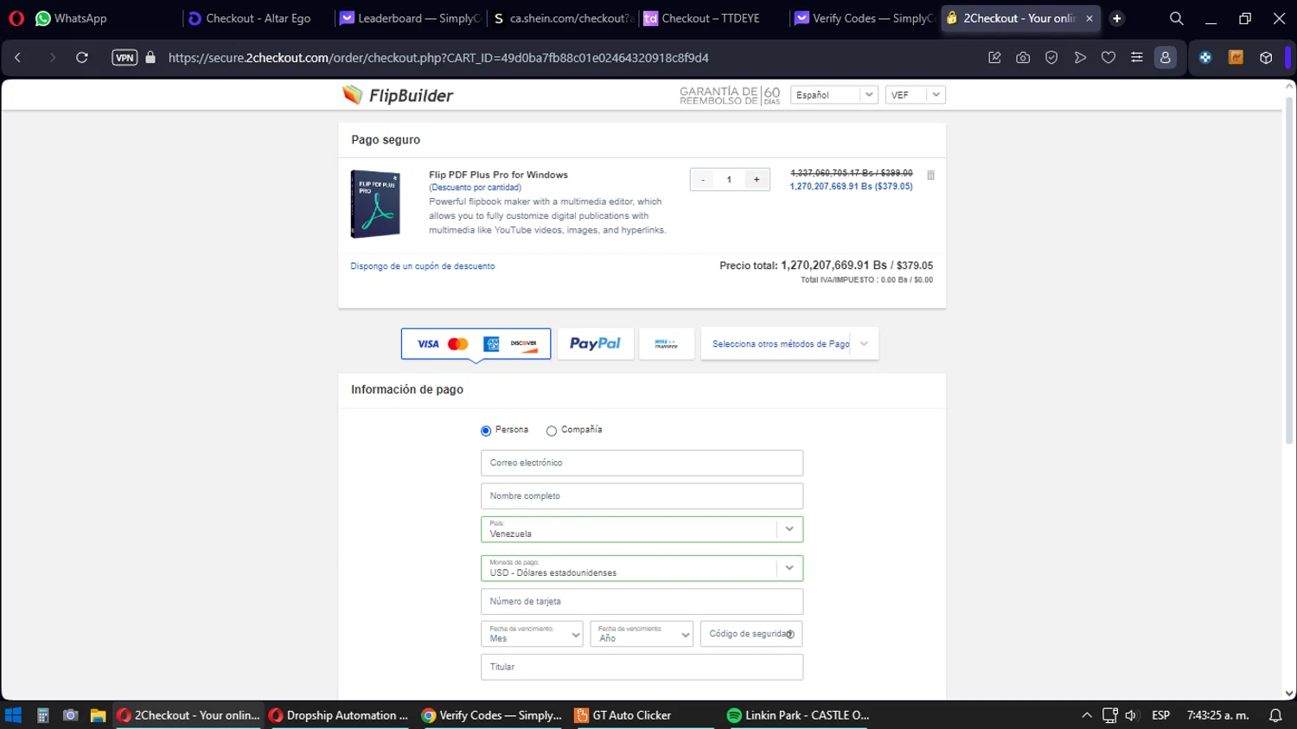Screen dimensions: 1297x729
Task: Switch to the Verify Codes SimplyCodes tab
Action: pos(865,18)
